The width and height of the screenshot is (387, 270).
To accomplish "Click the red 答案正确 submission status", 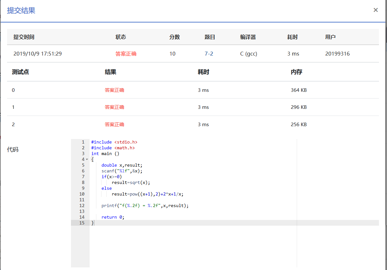I will click(x=126, y=54).
